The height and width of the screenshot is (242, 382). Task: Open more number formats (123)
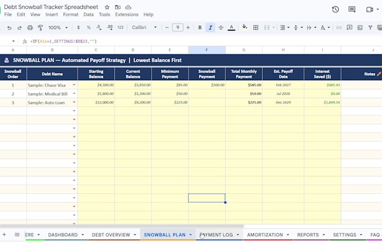pyautogui.click(x=120, y=28)
